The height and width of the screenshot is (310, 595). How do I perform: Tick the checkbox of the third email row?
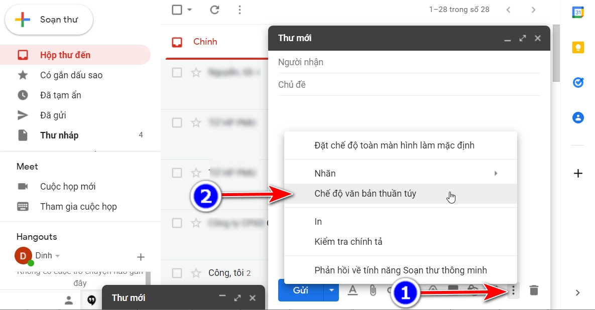pyautogui.click(x=177, y=173)
